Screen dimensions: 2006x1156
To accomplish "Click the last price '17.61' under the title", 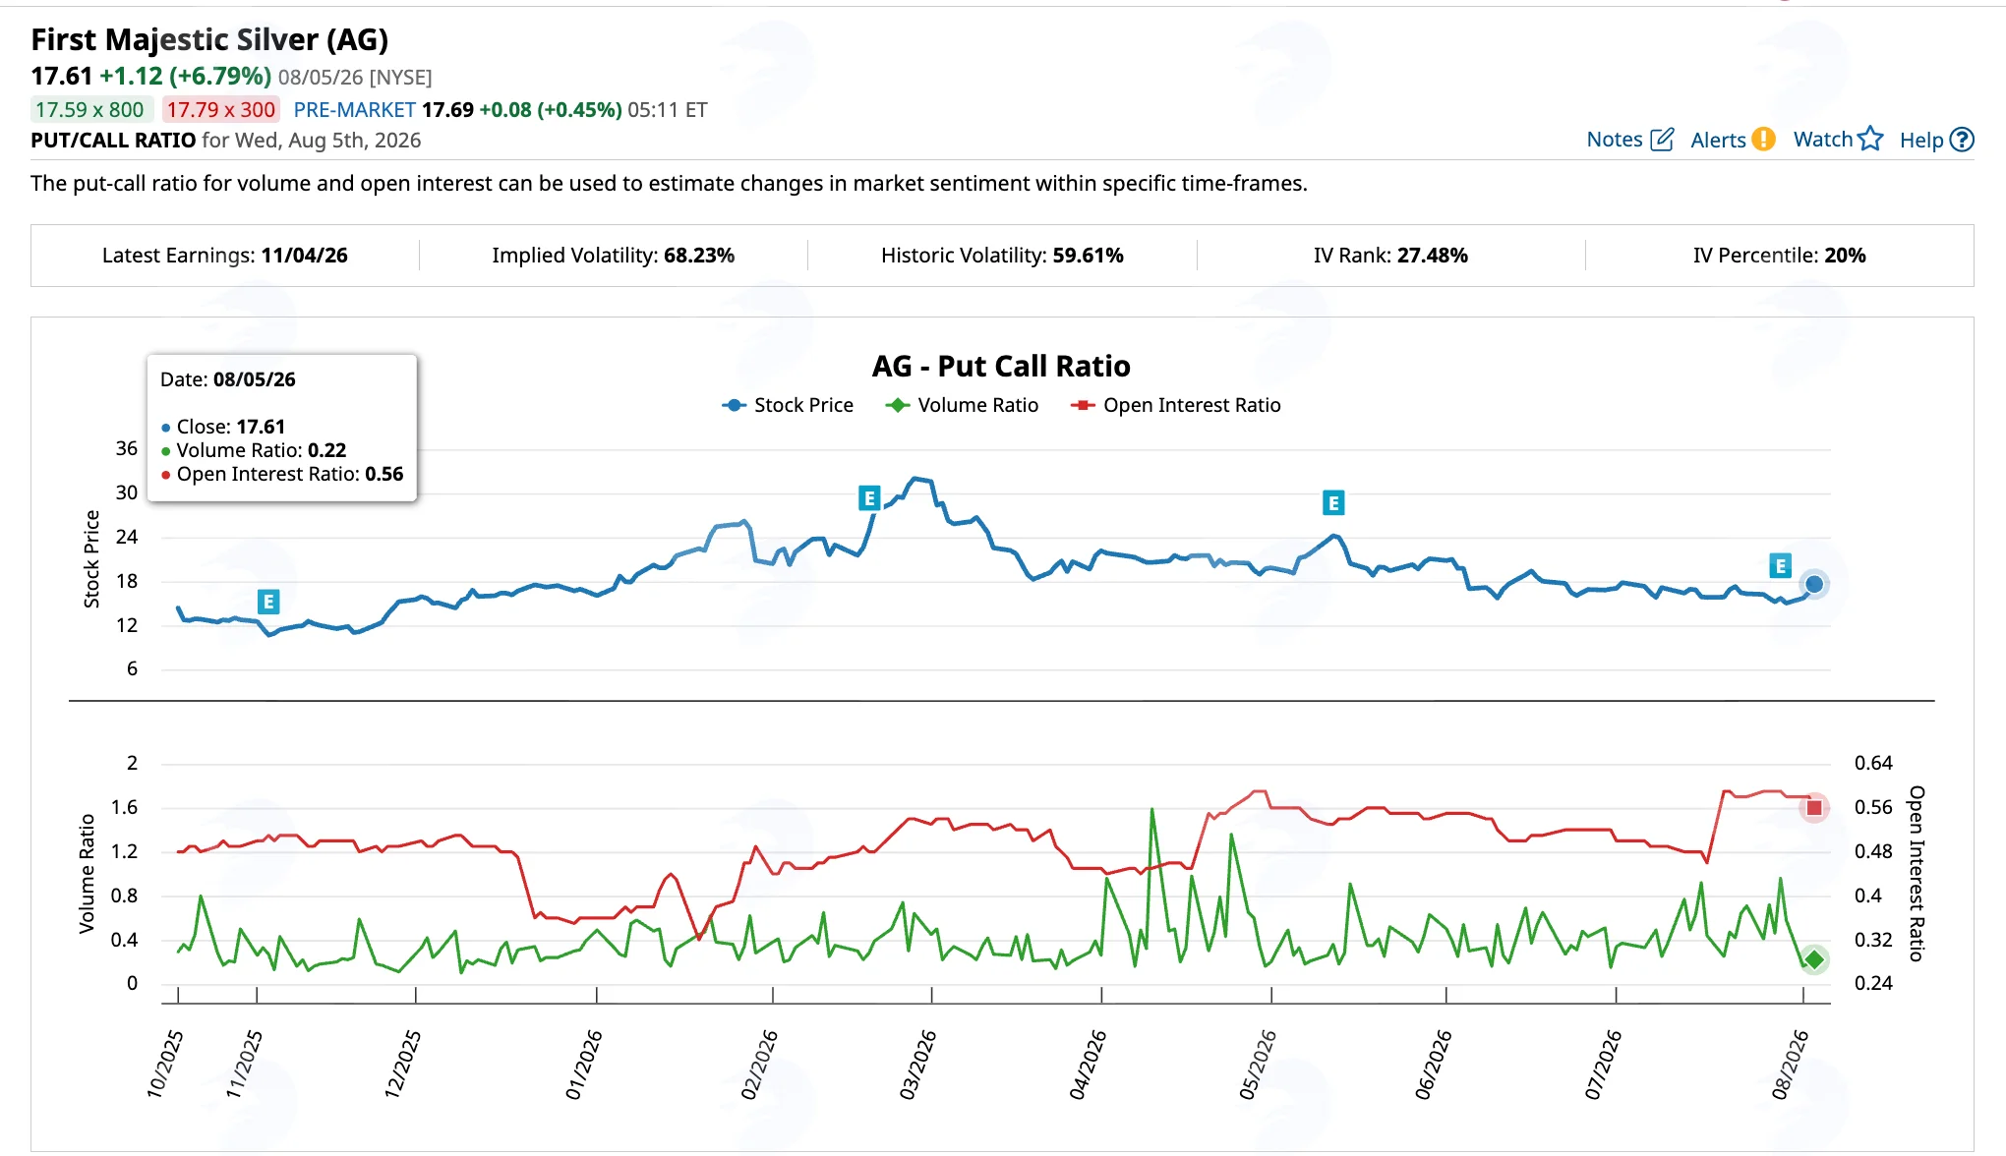I will tap(61, 77).
